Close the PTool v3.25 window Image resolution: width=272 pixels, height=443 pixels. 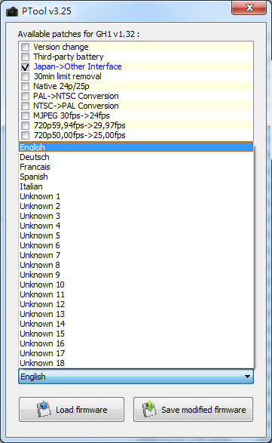249,8
